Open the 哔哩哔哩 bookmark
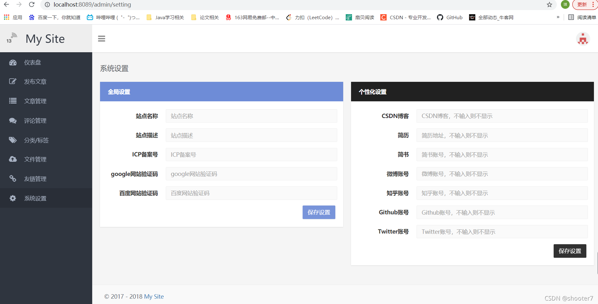Viewport: 598px width, 304px height. pos(113,17)
